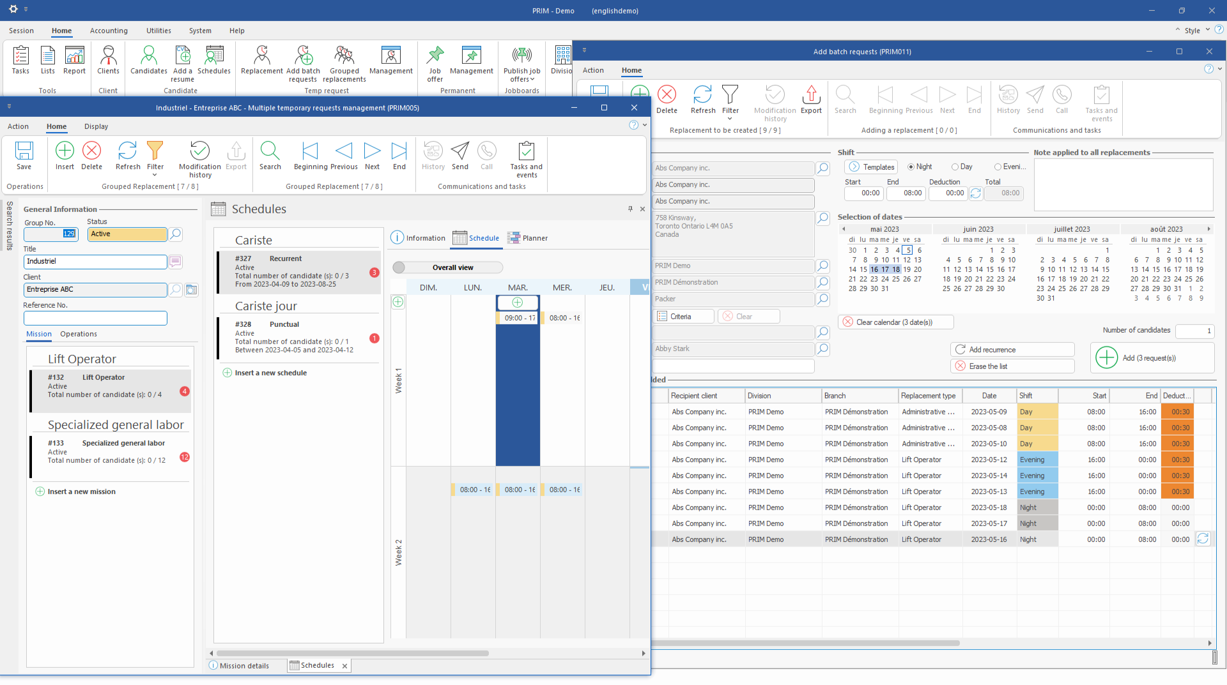
Task: Click Clear calendar (3 date(s)) button
Action: coord(895,322)
